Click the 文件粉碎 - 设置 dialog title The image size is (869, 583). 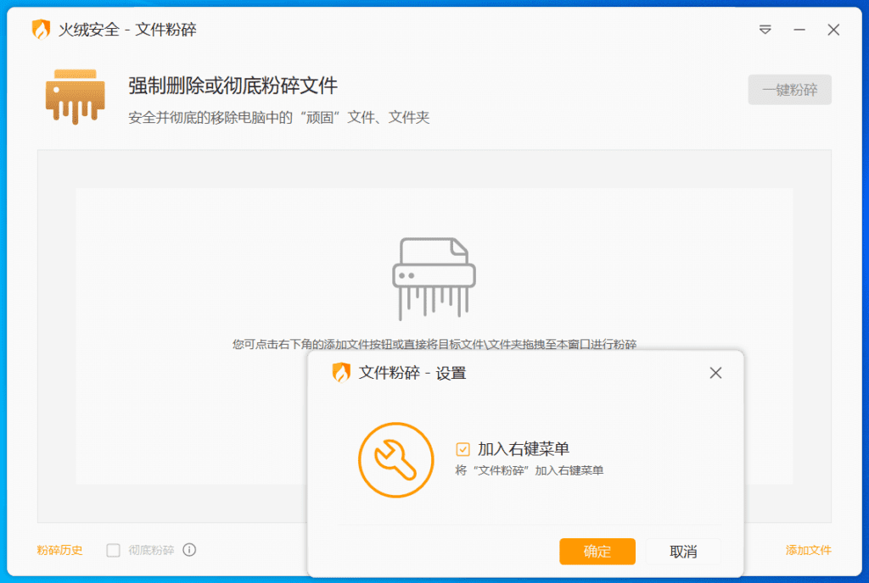pyautogui.click(x=412, y=374)
